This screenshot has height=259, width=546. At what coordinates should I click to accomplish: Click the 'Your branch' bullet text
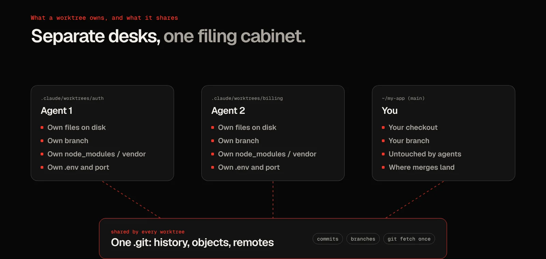coord(409,141)
